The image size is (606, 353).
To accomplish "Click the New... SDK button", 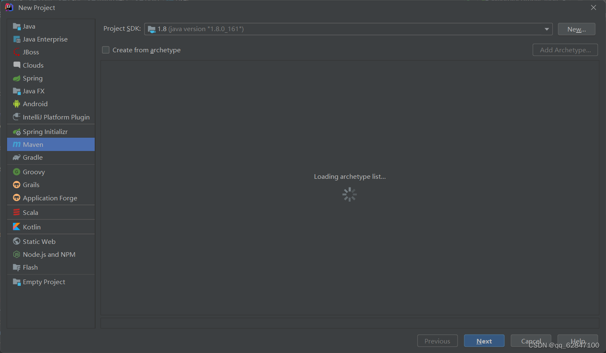I will click(577, 29).
